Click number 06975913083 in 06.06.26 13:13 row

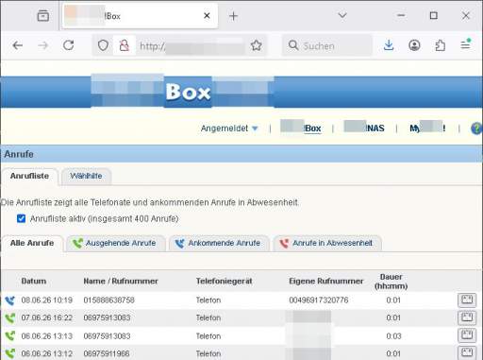point(107,336)
